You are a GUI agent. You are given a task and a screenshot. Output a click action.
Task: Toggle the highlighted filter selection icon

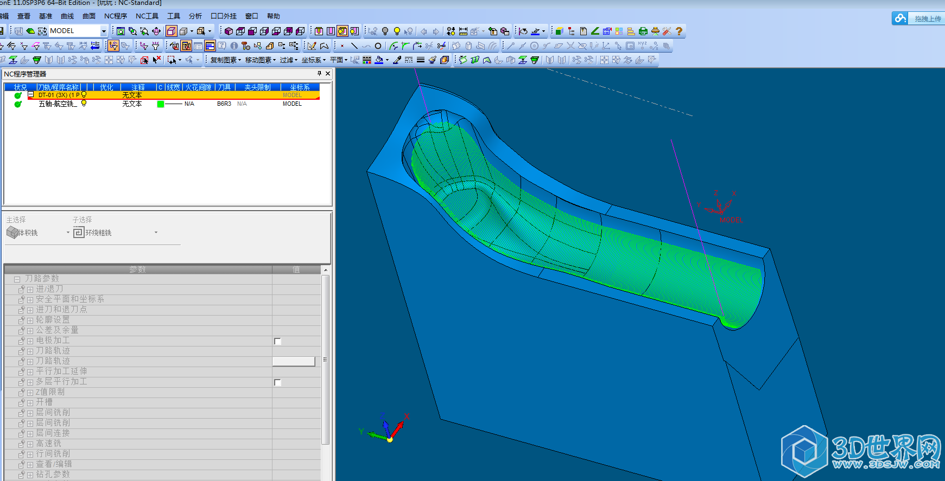coord(114,46)
